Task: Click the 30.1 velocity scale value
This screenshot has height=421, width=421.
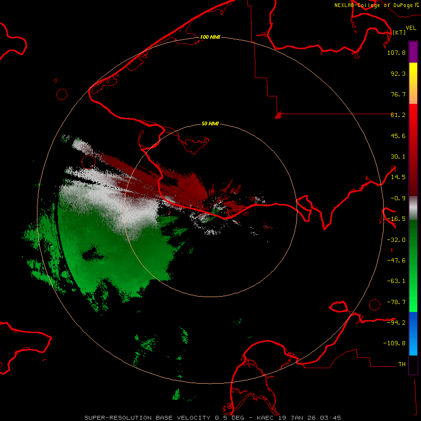Action: [398, 157]
